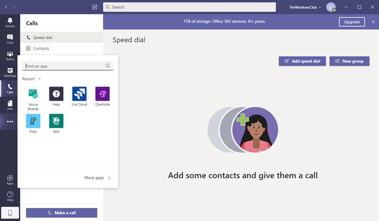Click the Add speed dial button

pyautogui.click(x=302, y=61)
